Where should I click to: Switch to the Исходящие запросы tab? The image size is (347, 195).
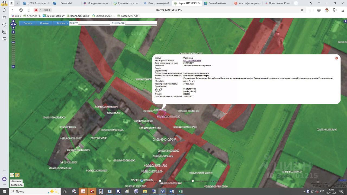(96, 3)
